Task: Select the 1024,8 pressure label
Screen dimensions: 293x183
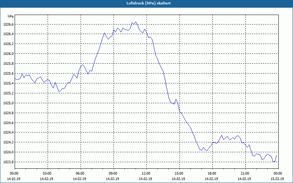Action: point(8,113)
